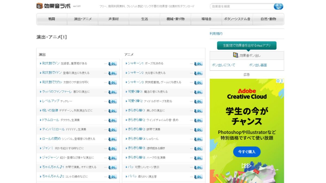Screen dimensions: 326x183
Task: Click the ad info icon on Adobe banner
Action: (x=278, y=81)
